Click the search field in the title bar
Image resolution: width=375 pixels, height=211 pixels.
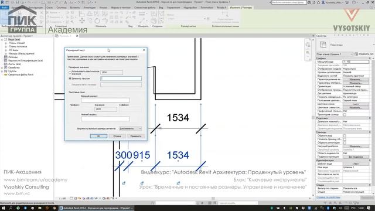click(289, 2)
